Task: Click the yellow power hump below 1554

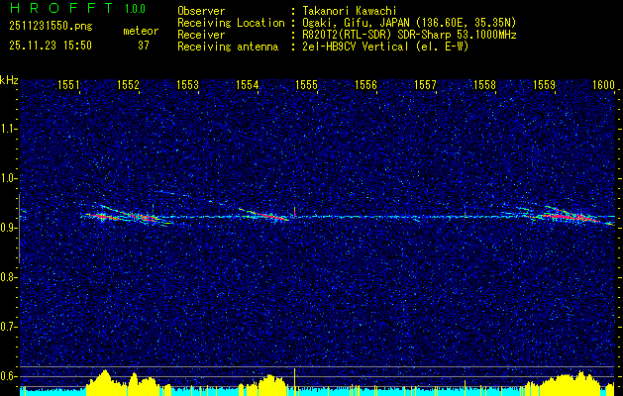Action: pos(271,386)
